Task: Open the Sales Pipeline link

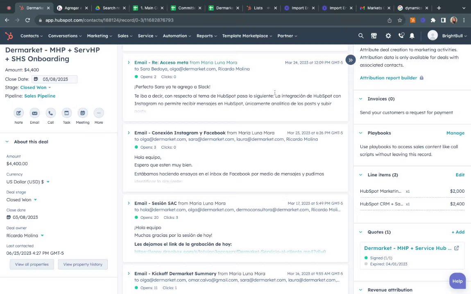Action: [x=40, y=96]
